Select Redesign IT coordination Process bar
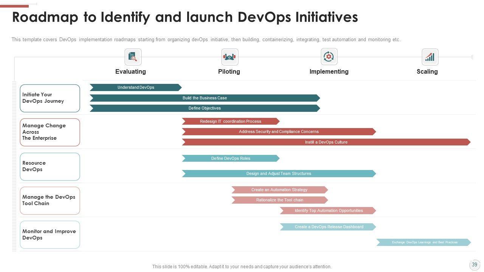The image size is (484, 272). pos(230,121)
